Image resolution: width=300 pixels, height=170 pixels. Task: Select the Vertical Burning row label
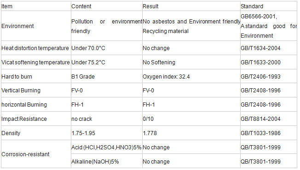21,91
